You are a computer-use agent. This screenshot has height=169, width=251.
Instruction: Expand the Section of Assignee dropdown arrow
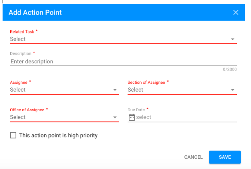point(233,90)
